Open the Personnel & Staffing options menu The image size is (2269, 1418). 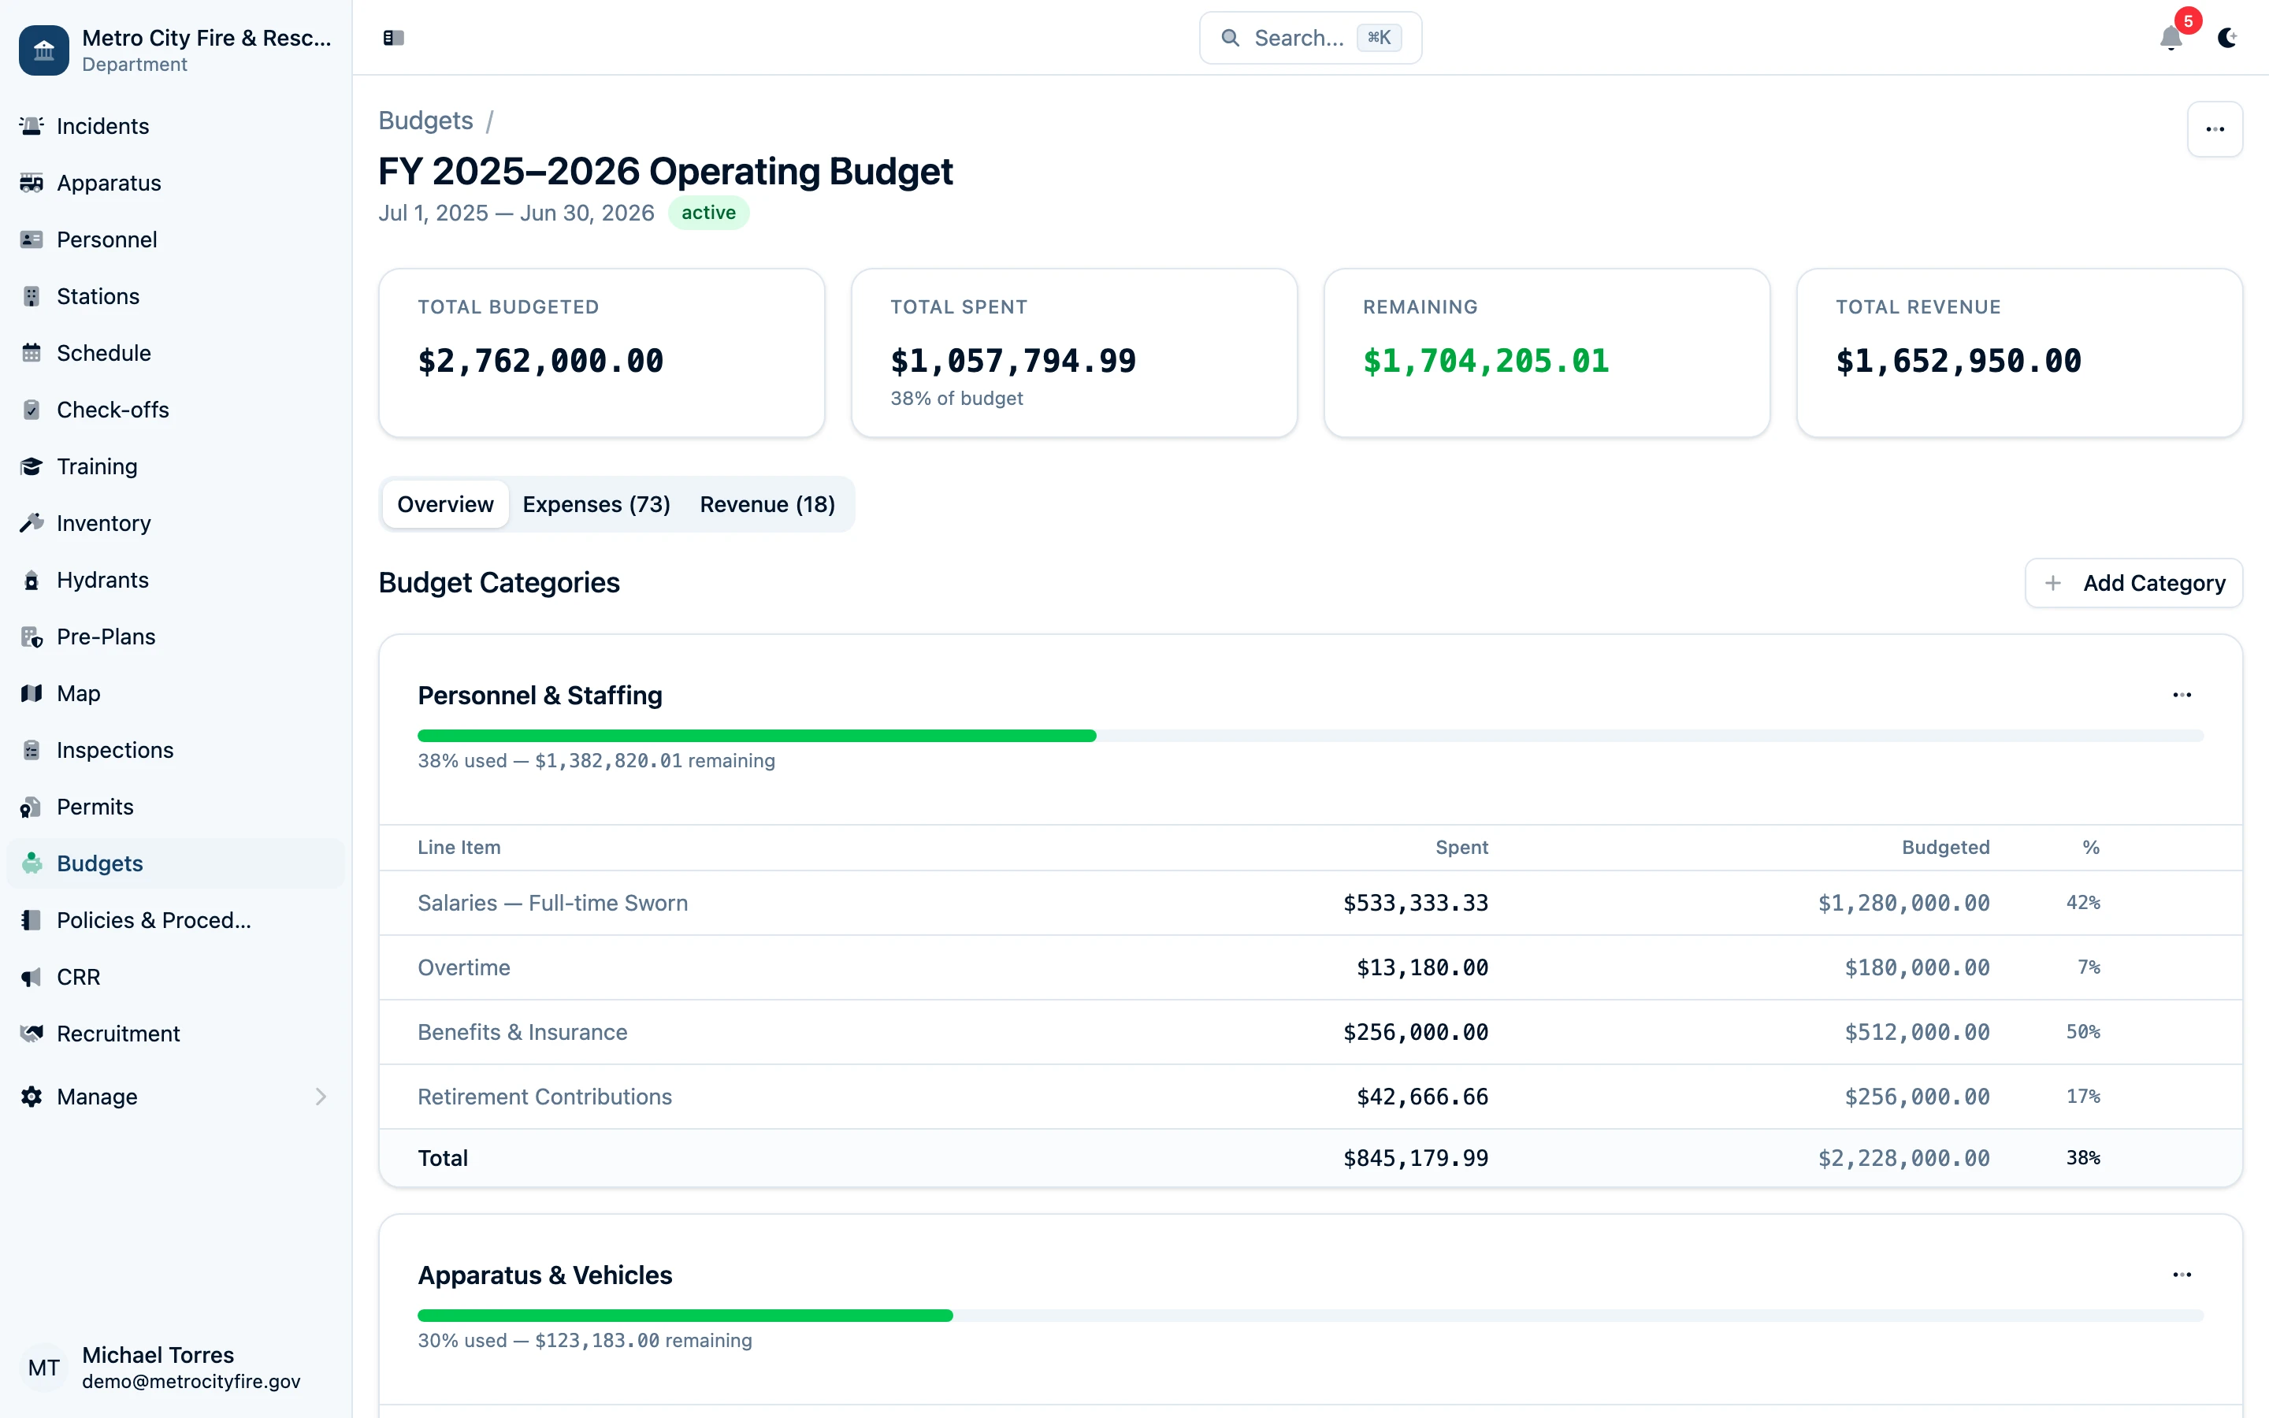pos(2182,695)
